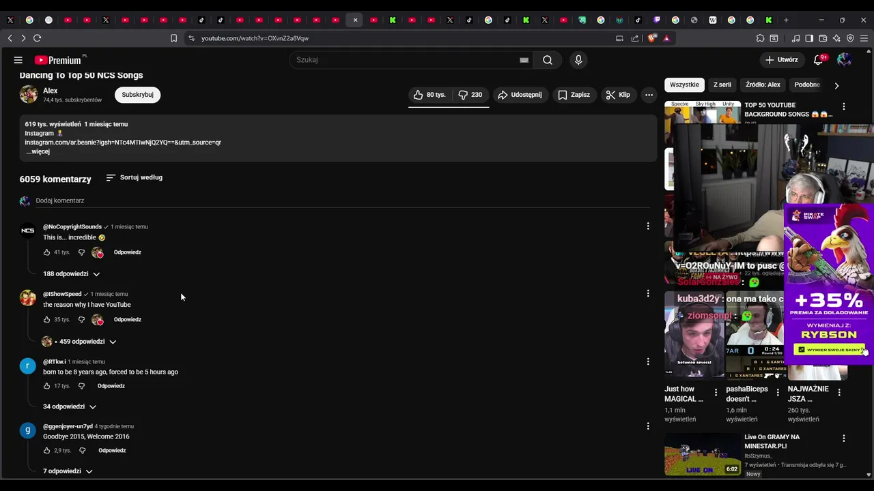Open Brave playlist music note icon
This screenshot has width=874, height=491.
pos(796,38)
